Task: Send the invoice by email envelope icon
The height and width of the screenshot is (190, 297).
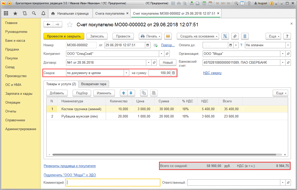Action: [168, 36]
